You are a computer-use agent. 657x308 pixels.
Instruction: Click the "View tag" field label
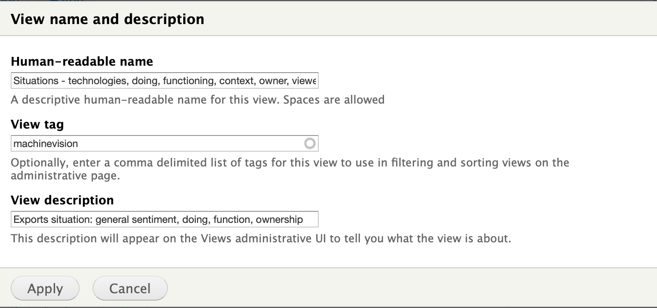[37, 124]
